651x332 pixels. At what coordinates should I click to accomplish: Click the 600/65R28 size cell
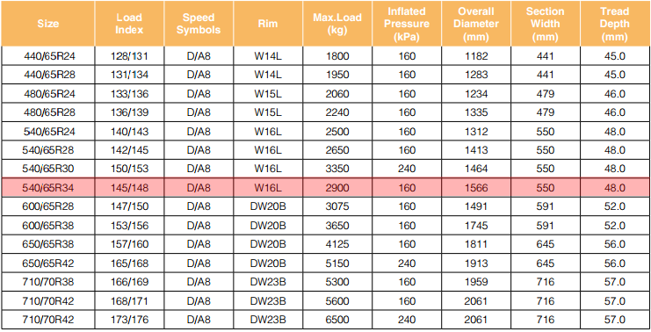(x=47, y=206)
